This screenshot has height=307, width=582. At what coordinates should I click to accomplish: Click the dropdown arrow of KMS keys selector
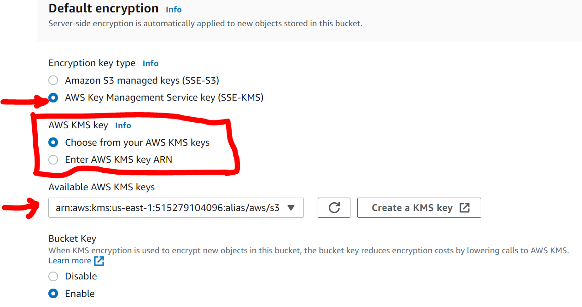pos(291,208)
